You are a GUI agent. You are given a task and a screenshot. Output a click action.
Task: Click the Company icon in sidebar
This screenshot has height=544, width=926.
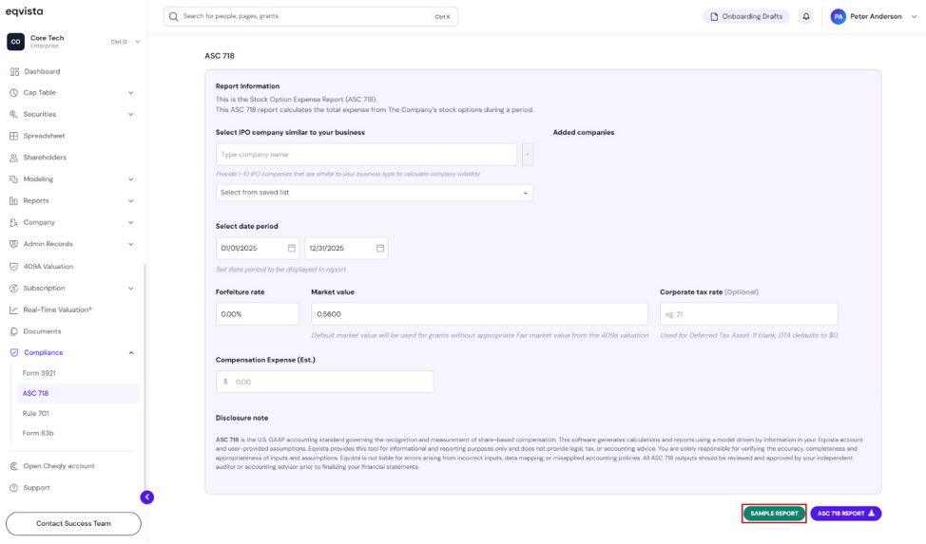(13, 222)
